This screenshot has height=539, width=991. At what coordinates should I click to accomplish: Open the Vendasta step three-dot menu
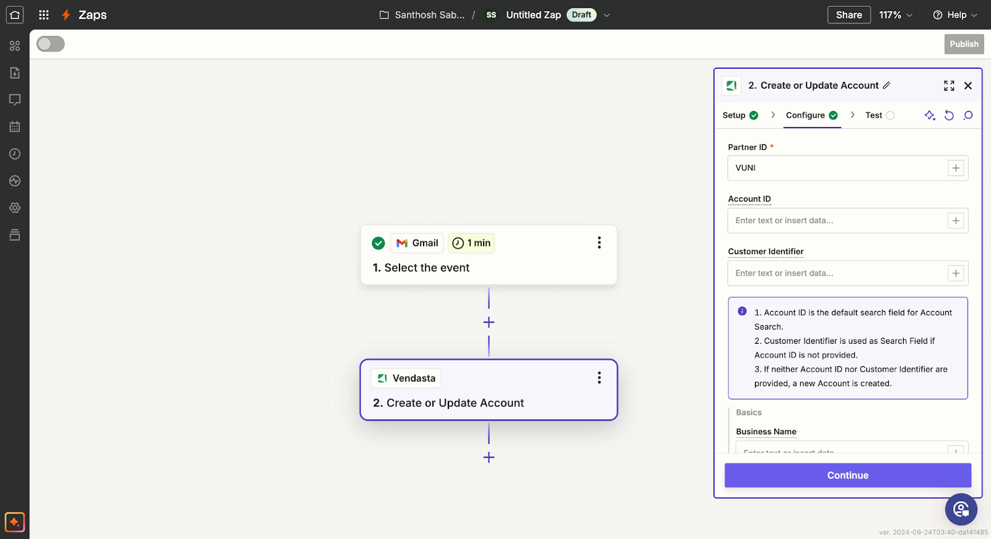[x=599, y=378]
